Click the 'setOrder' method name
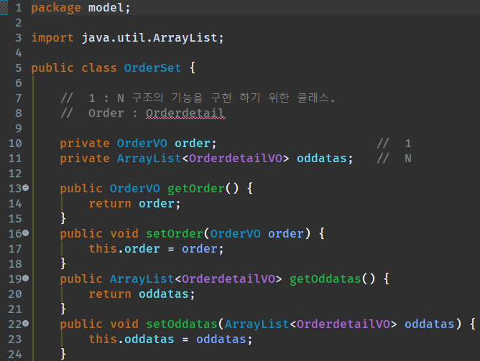The image size is (480, 361). (x=175, y=233)
